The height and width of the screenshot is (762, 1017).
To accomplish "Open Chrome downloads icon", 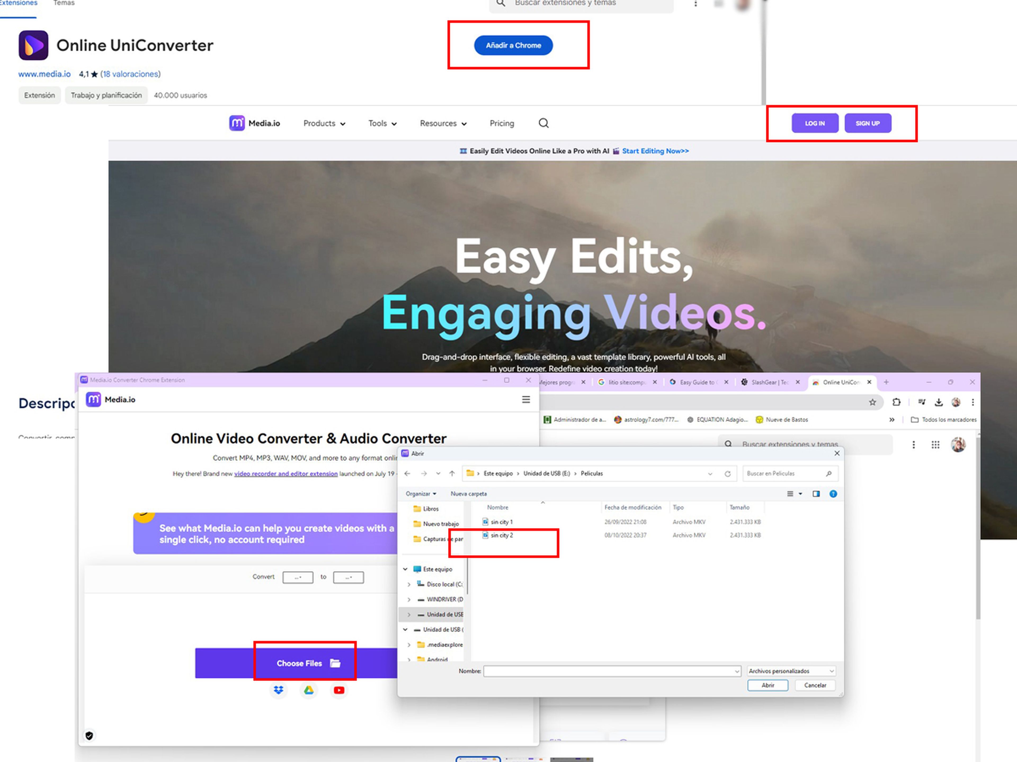I will coord(938,402).
